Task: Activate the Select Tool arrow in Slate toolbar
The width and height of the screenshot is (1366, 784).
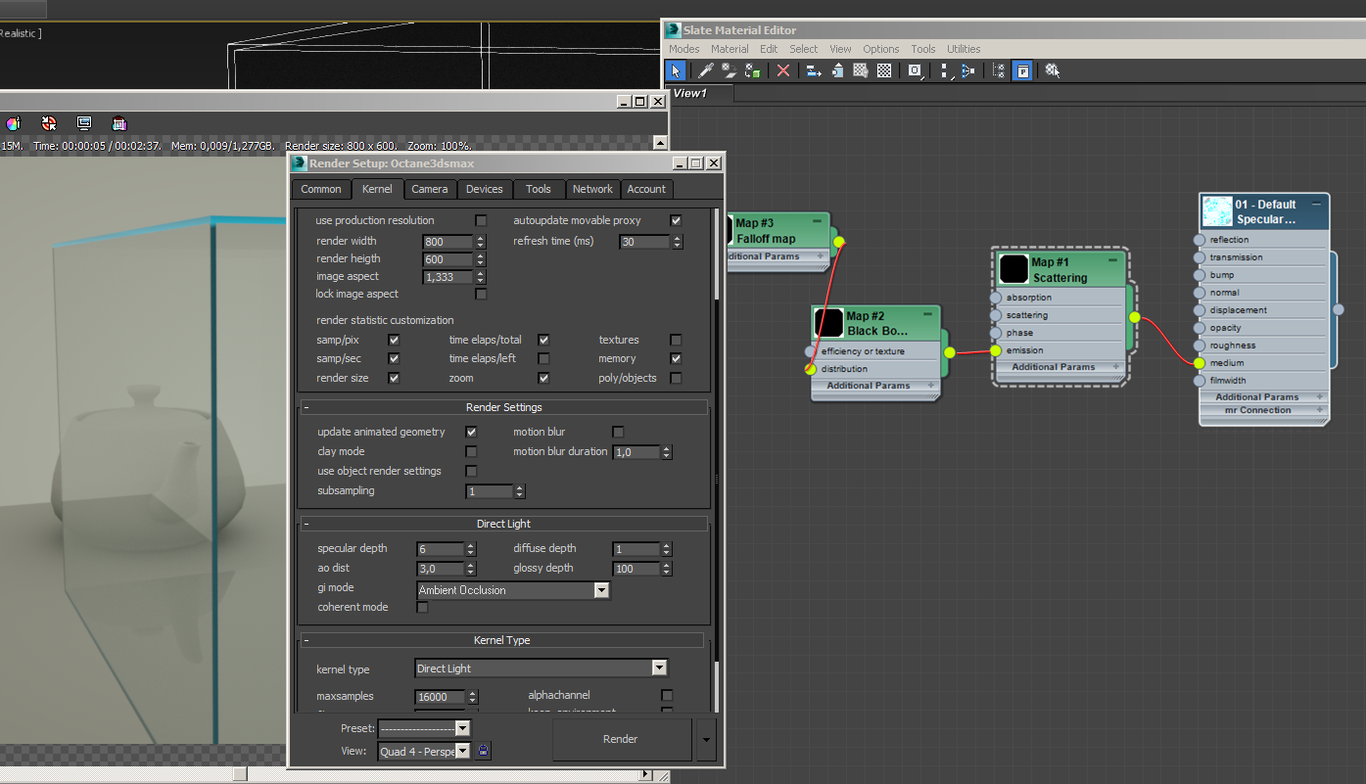Action: tap(676, 70)
